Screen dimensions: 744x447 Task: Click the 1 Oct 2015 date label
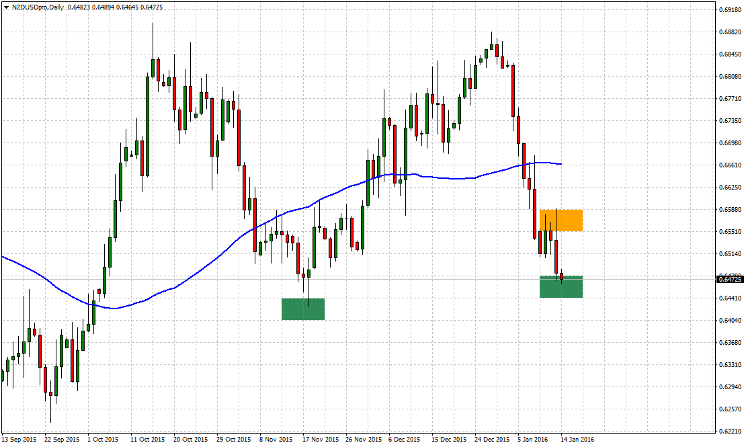click(x=103, y=440)
